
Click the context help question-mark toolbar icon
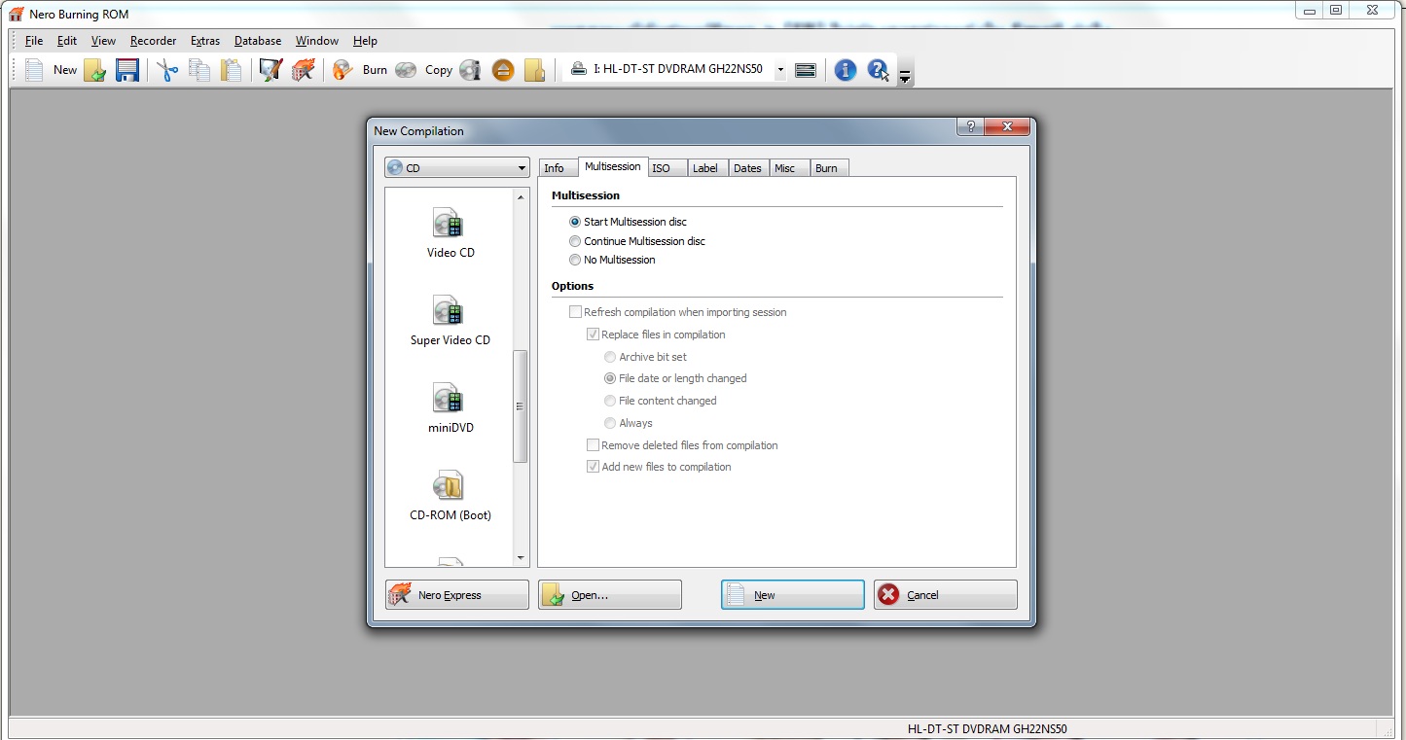coord(878,70)
